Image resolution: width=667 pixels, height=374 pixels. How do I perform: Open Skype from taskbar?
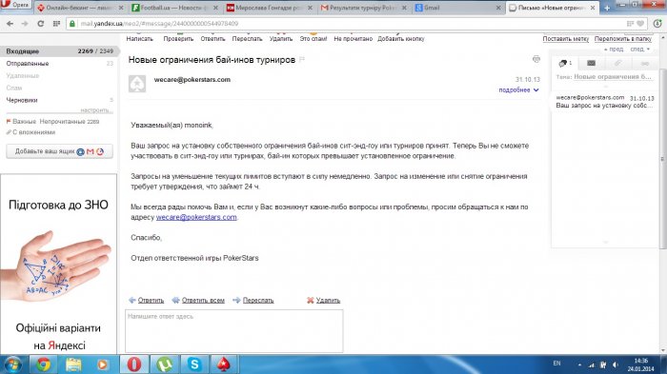[x=194, y=364]
